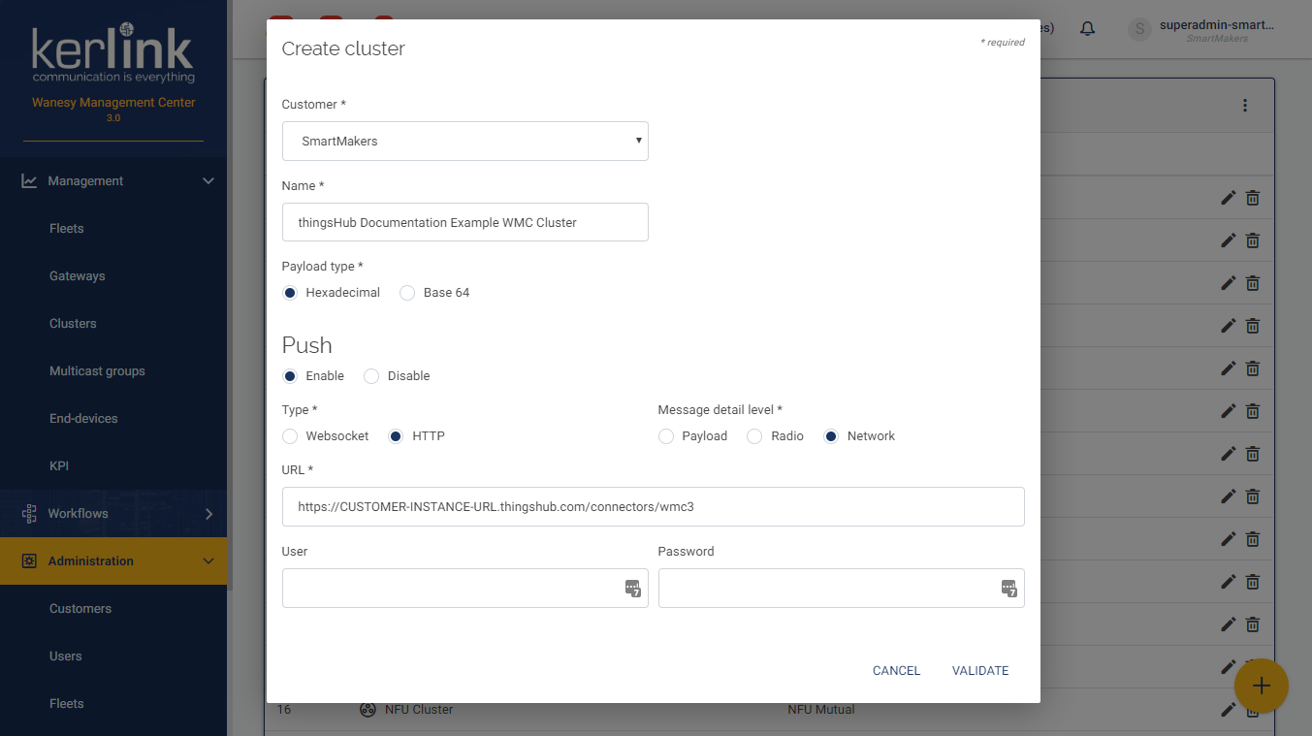Go to End-devices in the sidebar

83,419
